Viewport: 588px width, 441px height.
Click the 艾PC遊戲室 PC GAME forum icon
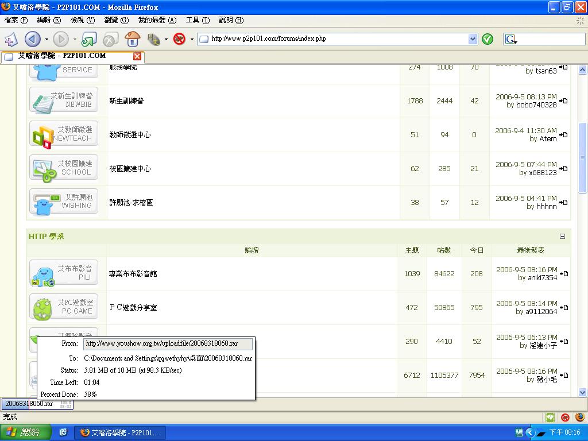point(64,307)
